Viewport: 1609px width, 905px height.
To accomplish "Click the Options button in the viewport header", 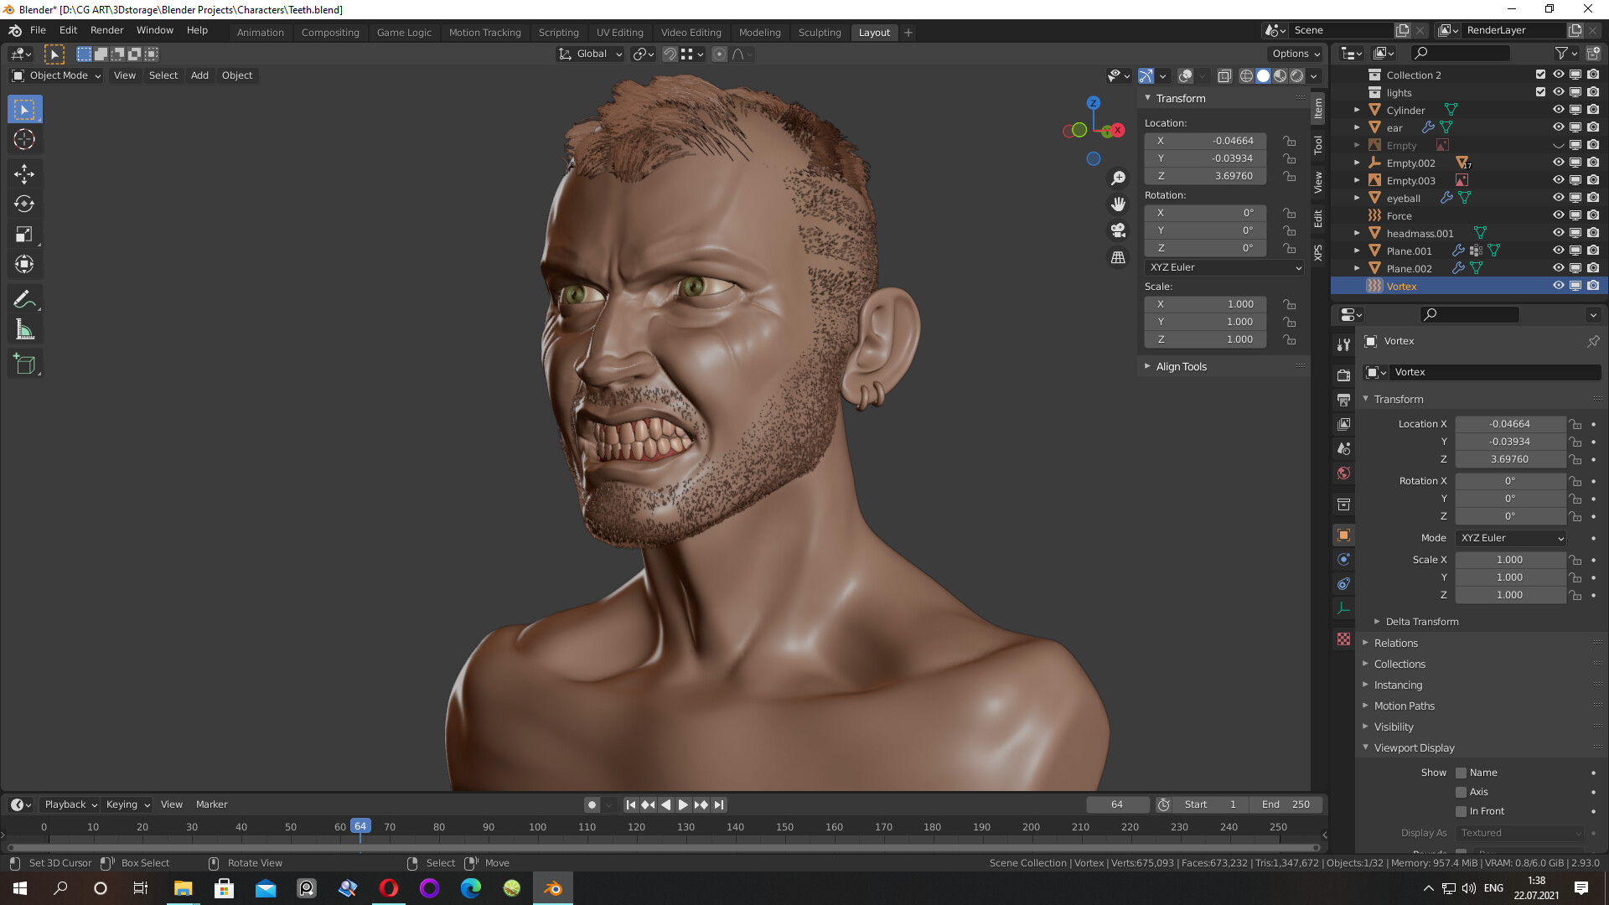I will click(x=1293, y=53).
